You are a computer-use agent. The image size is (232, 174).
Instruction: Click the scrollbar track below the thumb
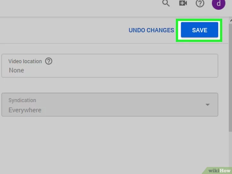click(230, 150)
